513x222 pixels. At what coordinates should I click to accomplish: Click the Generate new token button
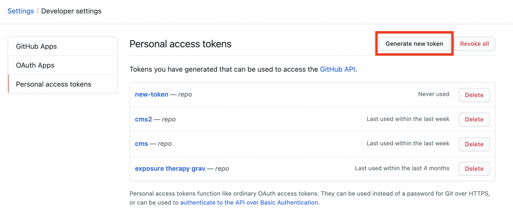point(414,44)
